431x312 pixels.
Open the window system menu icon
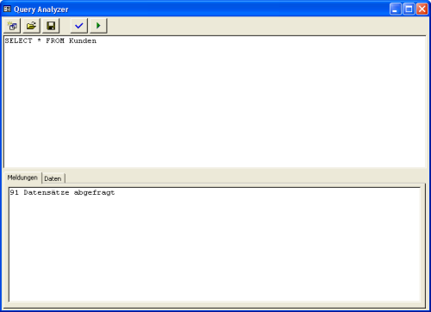(x=7, y=9)
